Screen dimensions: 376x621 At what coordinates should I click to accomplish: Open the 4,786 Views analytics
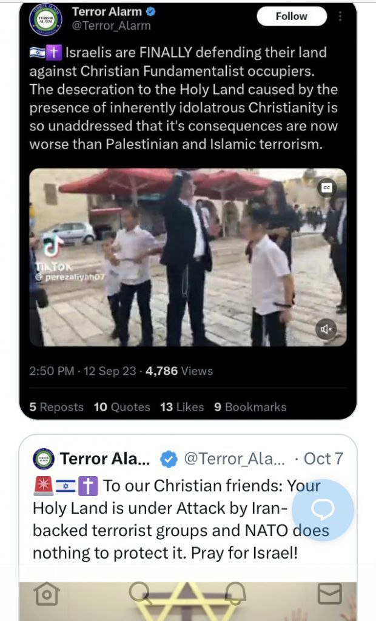tap(179, 371)
